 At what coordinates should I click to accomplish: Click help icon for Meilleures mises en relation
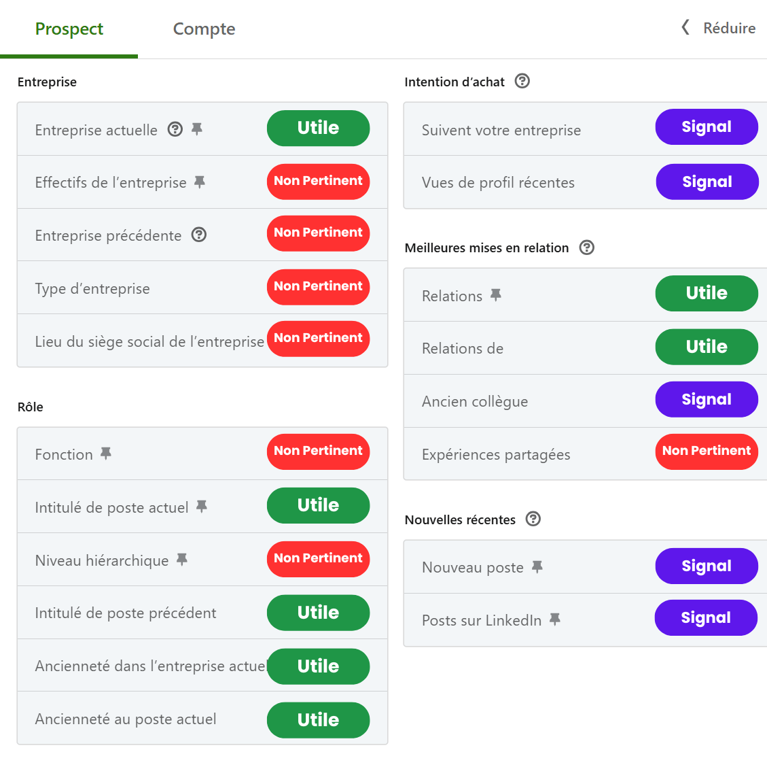tap(587, 248)
